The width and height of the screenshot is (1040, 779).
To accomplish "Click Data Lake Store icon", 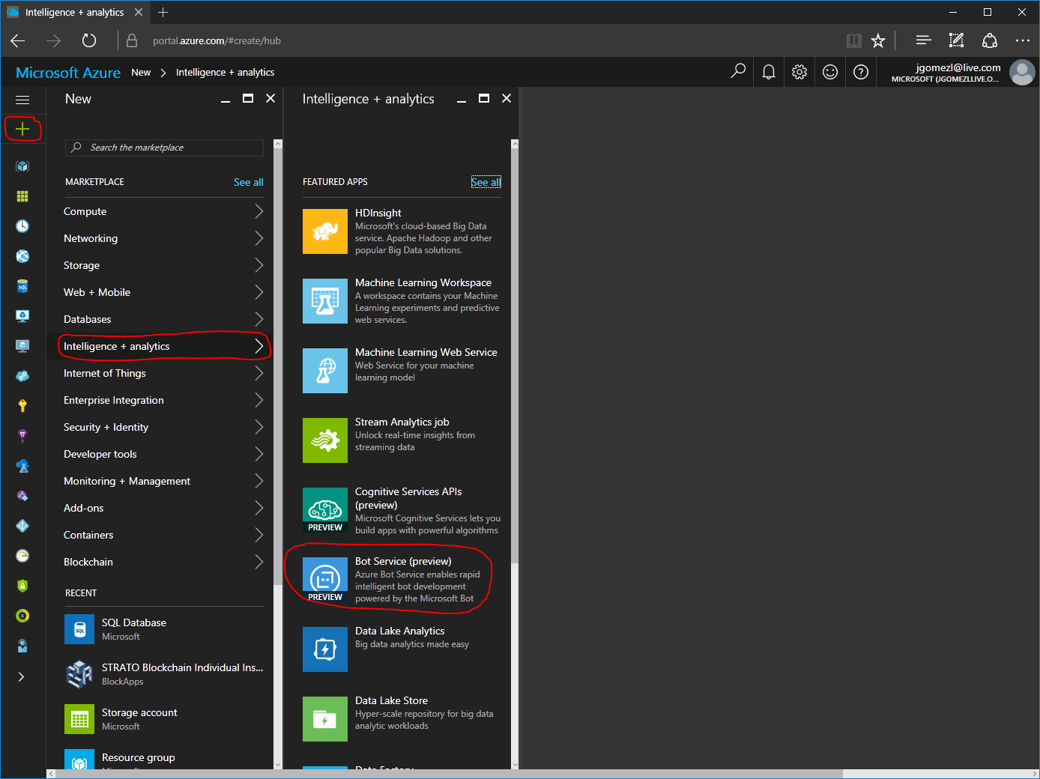I will click(325, 719).
